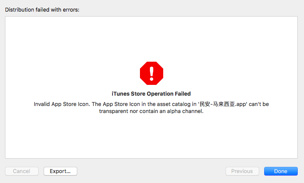This screenshot has width=304, height=183.
Task: Click the red stop-sign error icon
Action: (x=152, y=74)
